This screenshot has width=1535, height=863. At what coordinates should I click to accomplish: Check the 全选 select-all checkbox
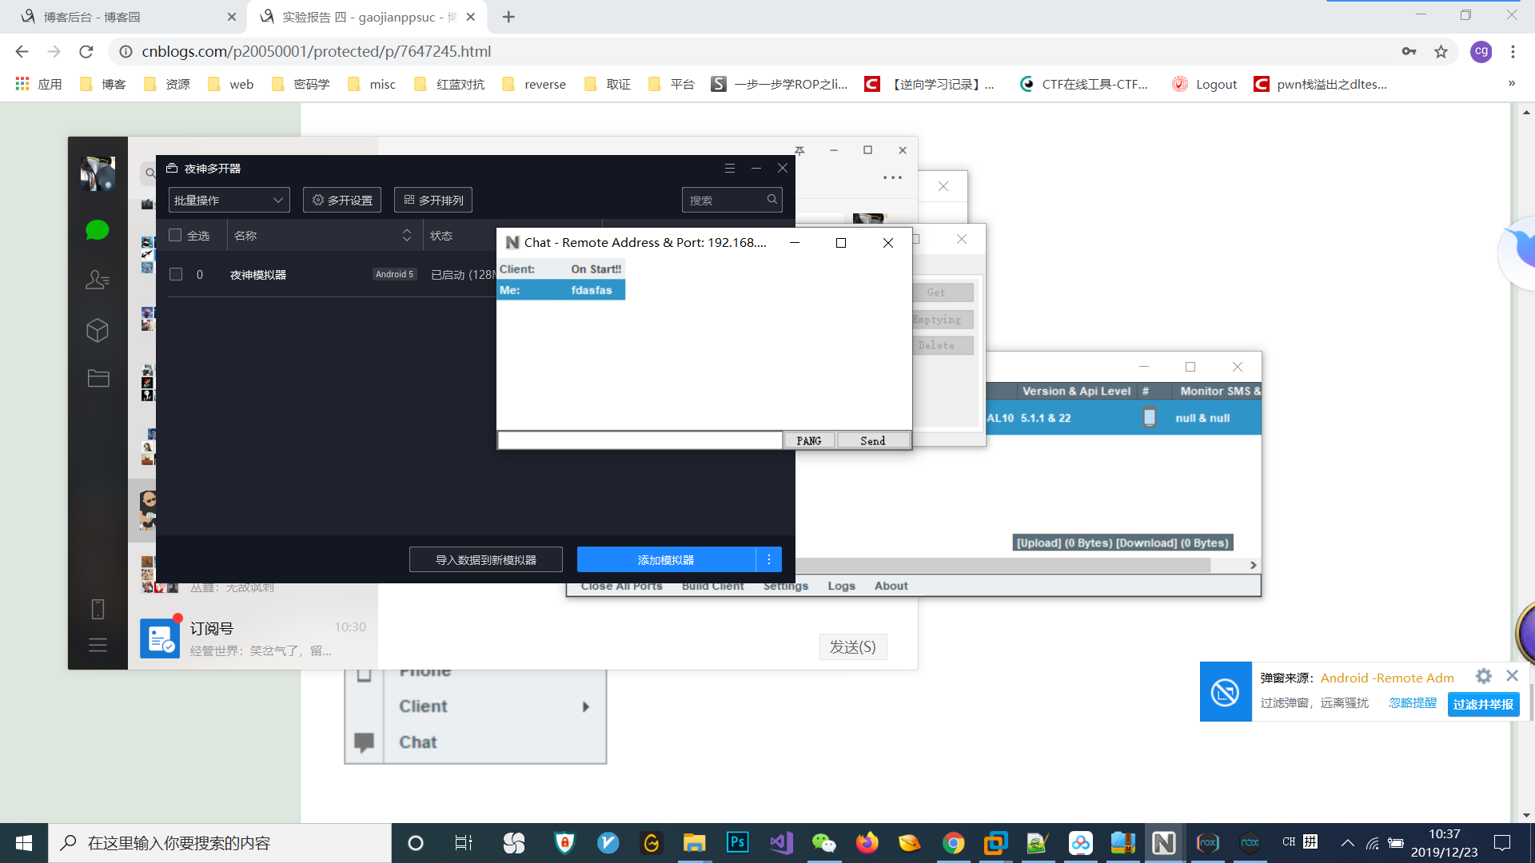pyautogui.click(x=176, y=235)
